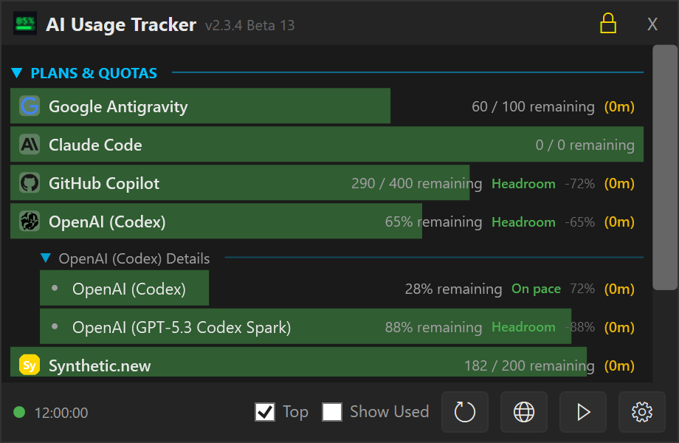
Task: Click the GitHub Copilot octocat icon
Action: coord(30,183)
